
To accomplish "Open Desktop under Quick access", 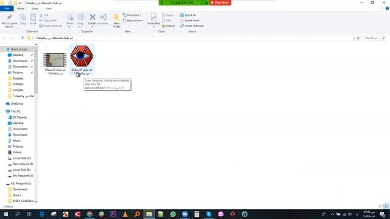I will 18,55.
